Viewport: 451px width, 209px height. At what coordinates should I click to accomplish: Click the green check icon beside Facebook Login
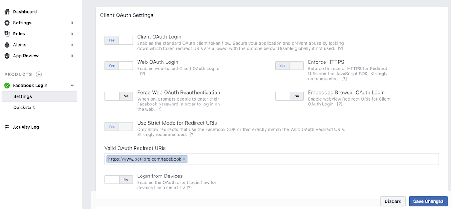(x=7, y=86)
